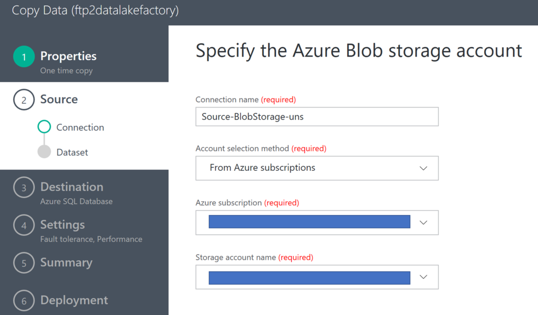Open the Azure subscription dropdown chevron
This screenshot has width=538, height=315.
coord(423,222)
